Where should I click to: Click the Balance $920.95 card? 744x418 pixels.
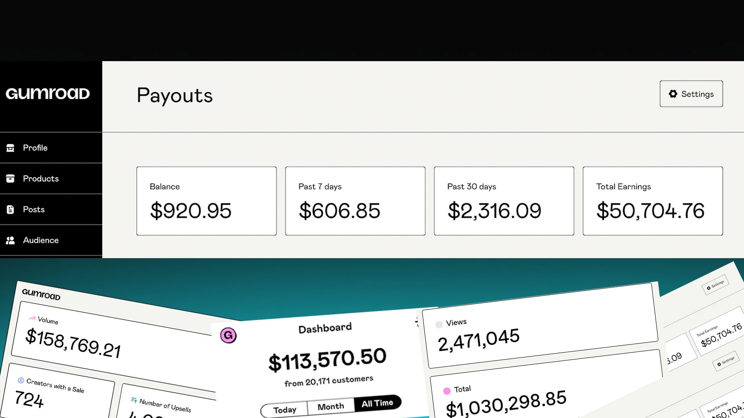click(x=206, y=201)
